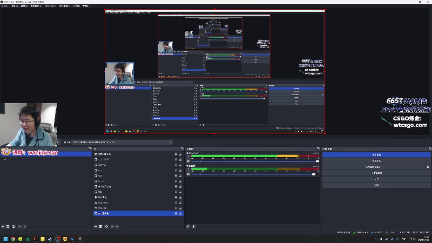Click the blue streaming button in Controls
This screenshot has width=432, height=243.
point(376,155)
